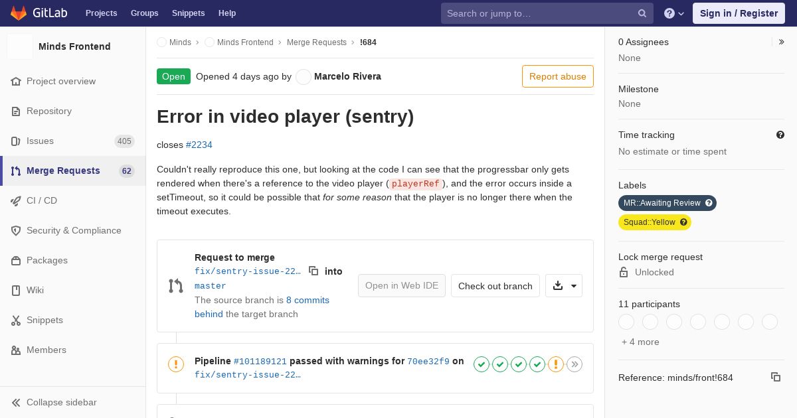The image size is (797, 418).
Task: Click the Squad::Yellow label
Action: coord(655,222)
